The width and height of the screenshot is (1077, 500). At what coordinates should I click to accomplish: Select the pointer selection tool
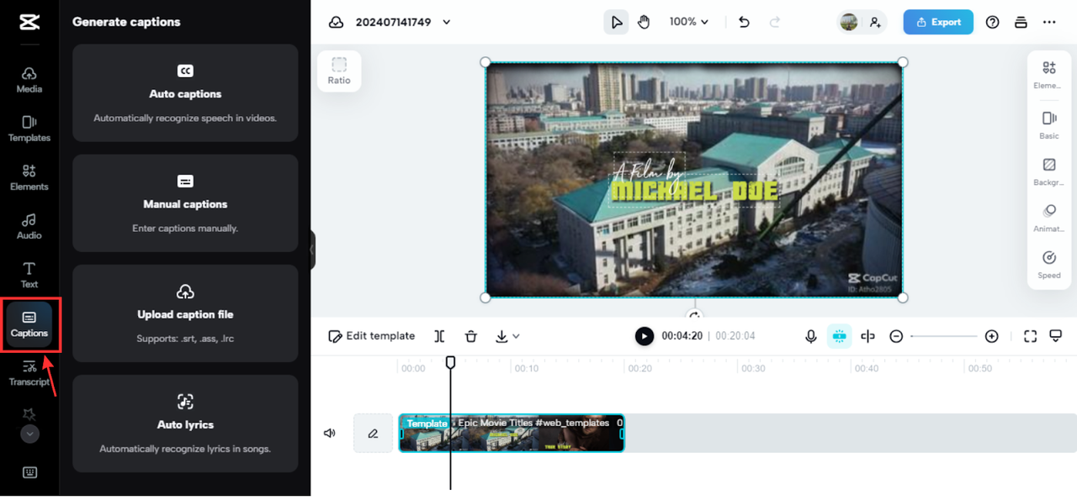(616, 23)
